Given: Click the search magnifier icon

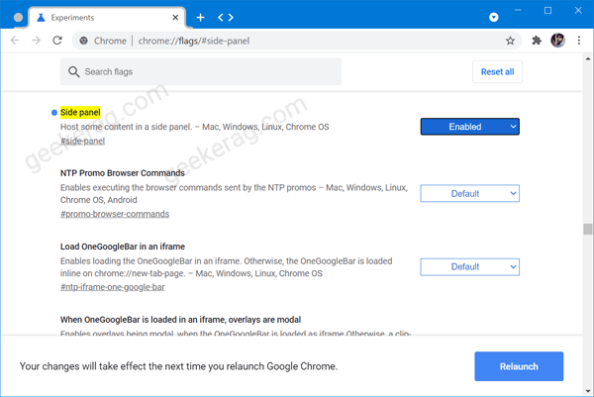Looking at the screenshot, I should [x=73, y=71].
